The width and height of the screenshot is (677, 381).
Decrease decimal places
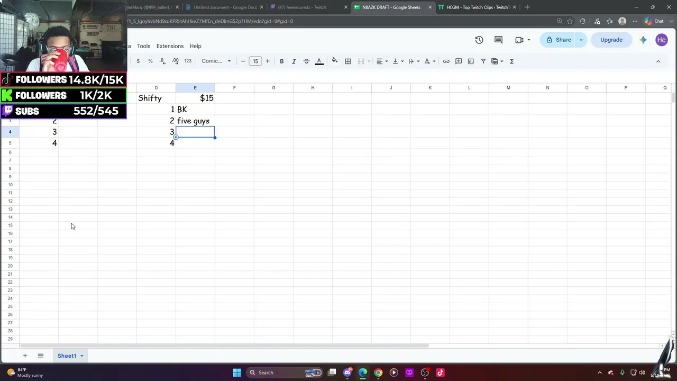pos(163,61)
